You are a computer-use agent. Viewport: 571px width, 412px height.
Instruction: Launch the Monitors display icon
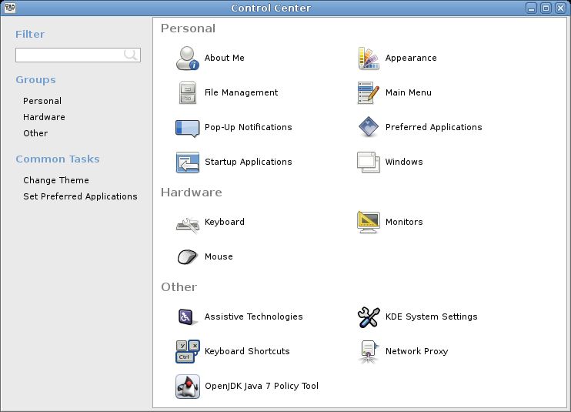(x=369, y=222)
